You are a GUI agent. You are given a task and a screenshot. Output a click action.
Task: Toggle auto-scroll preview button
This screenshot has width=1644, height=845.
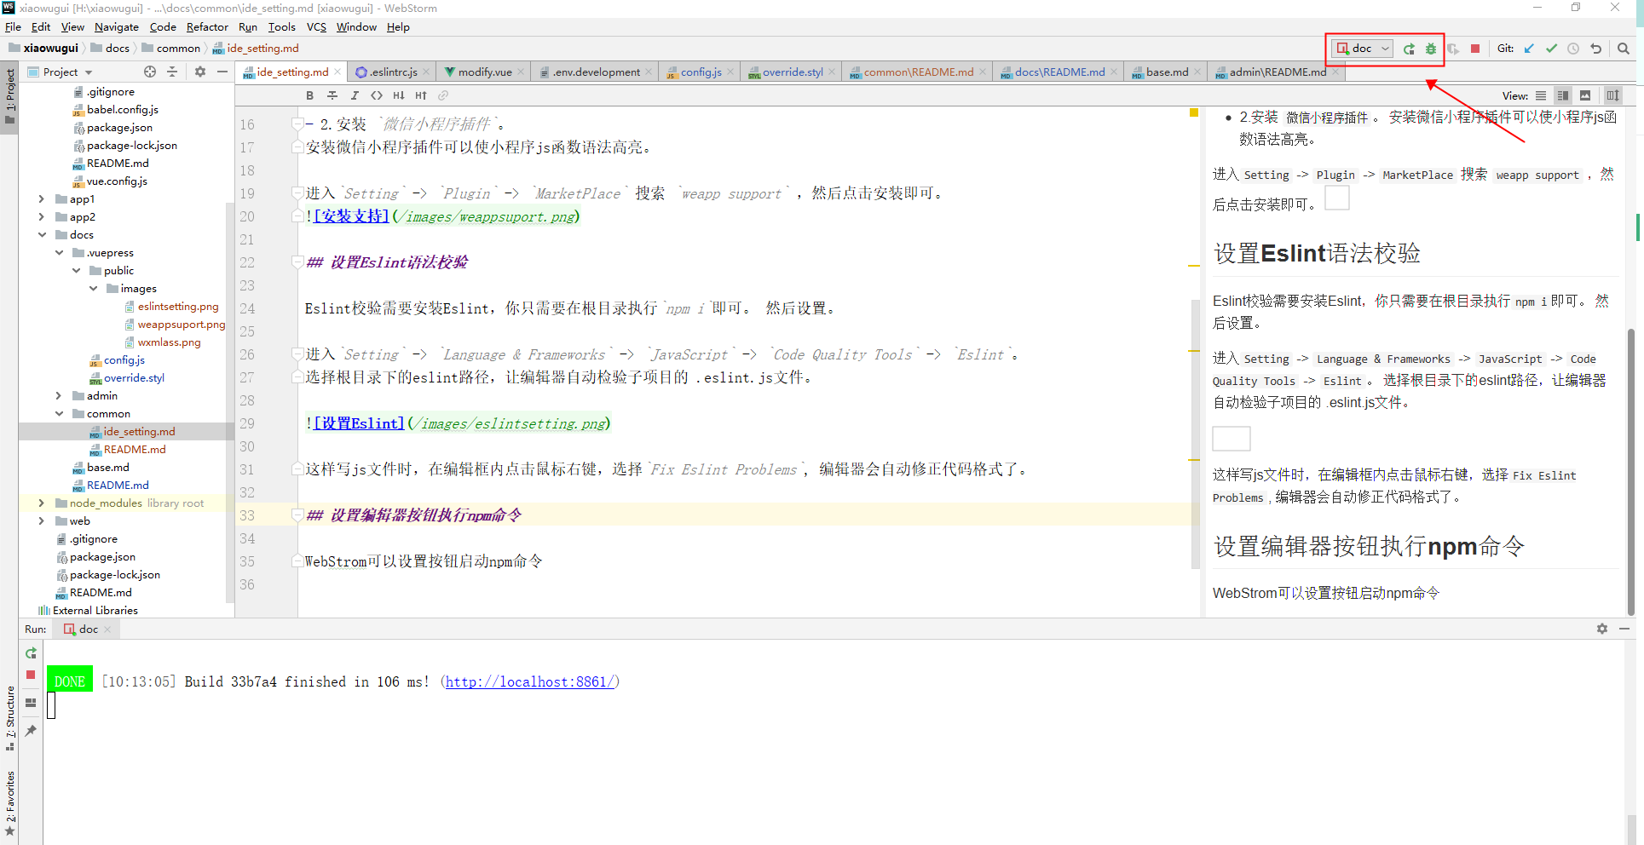[x=1612, y=95]
